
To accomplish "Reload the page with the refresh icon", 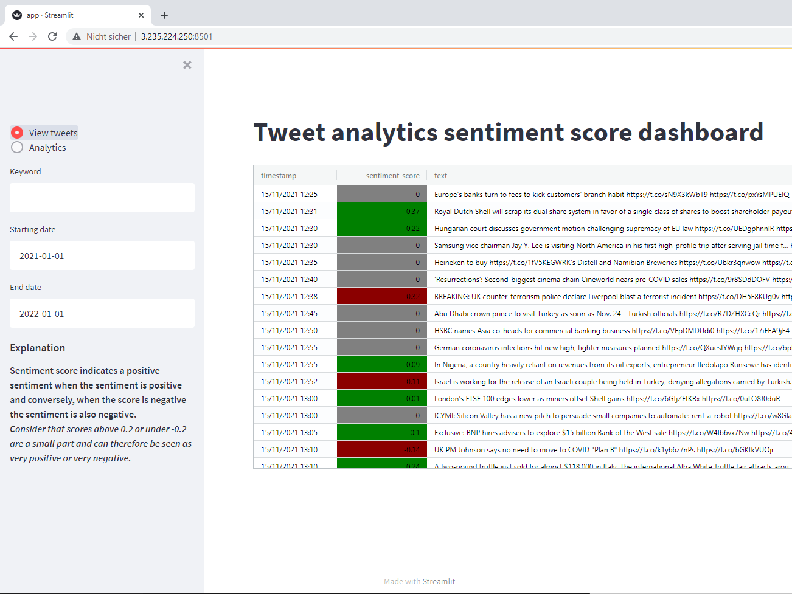I will point(52,36).
